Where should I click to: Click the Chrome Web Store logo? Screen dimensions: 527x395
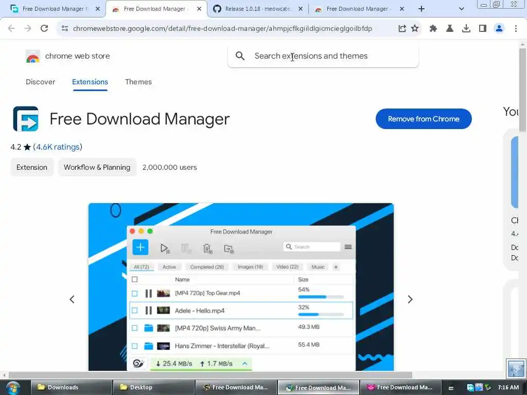(32, 56)
